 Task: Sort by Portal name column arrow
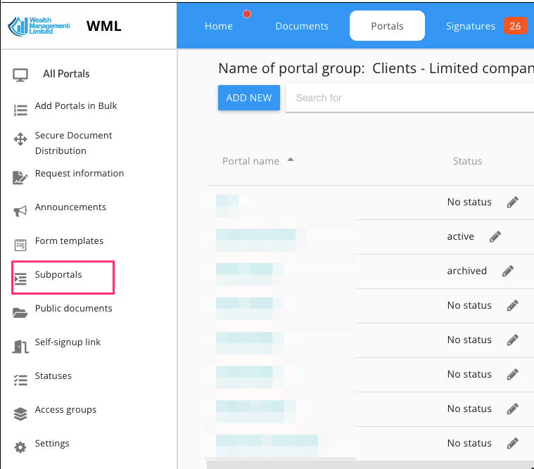pos(291,160)
